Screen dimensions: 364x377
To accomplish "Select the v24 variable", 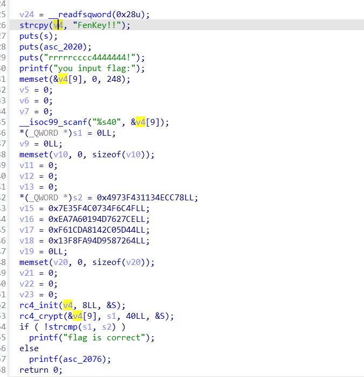I will [x=26, y=15].
